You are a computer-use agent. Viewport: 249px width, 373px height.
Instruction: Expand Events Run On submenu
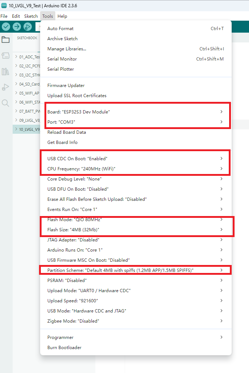(136, 210)
